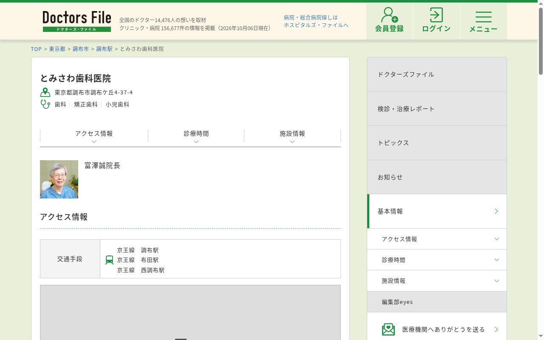Viewport: 544px width, 340px height.
Task: Click the Doctors File logo
Action: [x=77, y=21]
